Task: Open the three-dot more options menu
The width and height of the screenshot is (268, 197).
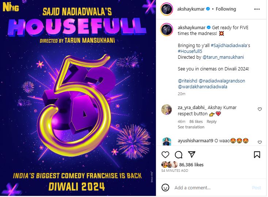Action: pyautogui.click(x=257, y=9)
